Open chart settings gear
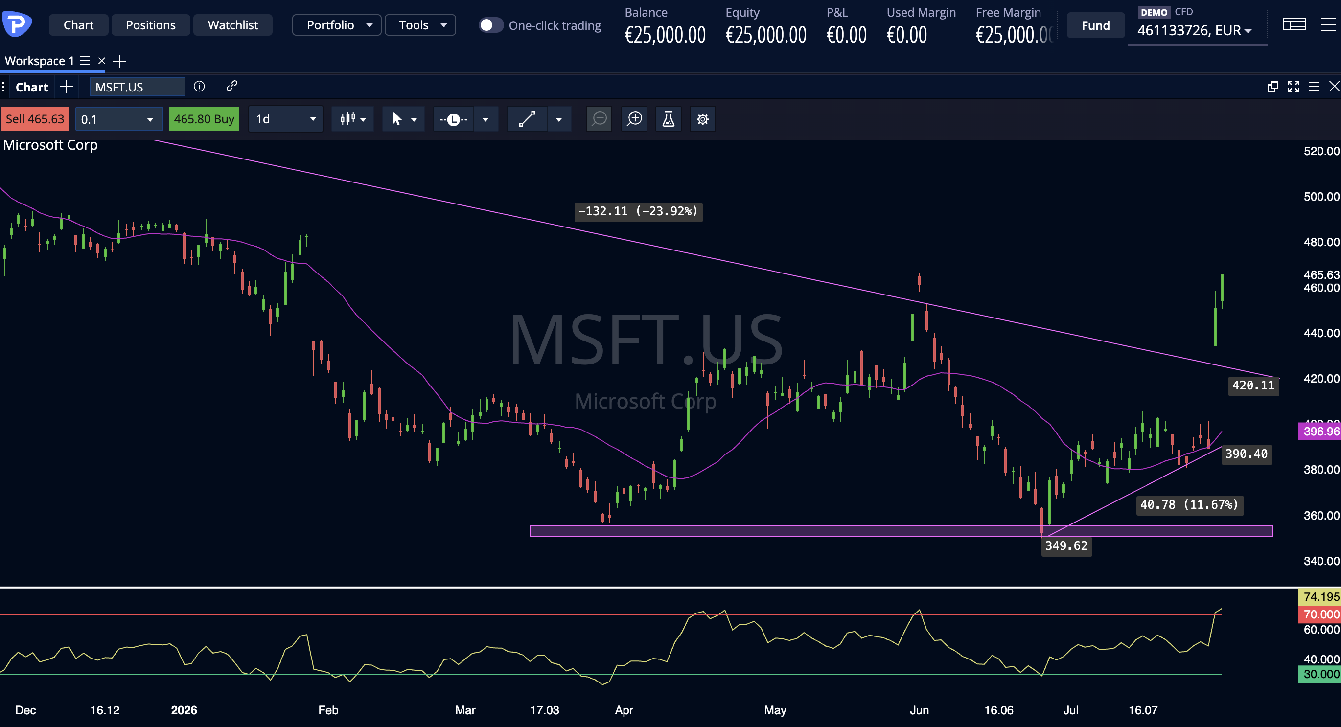This screenshot has height=727, width=1341. point(703,119)
